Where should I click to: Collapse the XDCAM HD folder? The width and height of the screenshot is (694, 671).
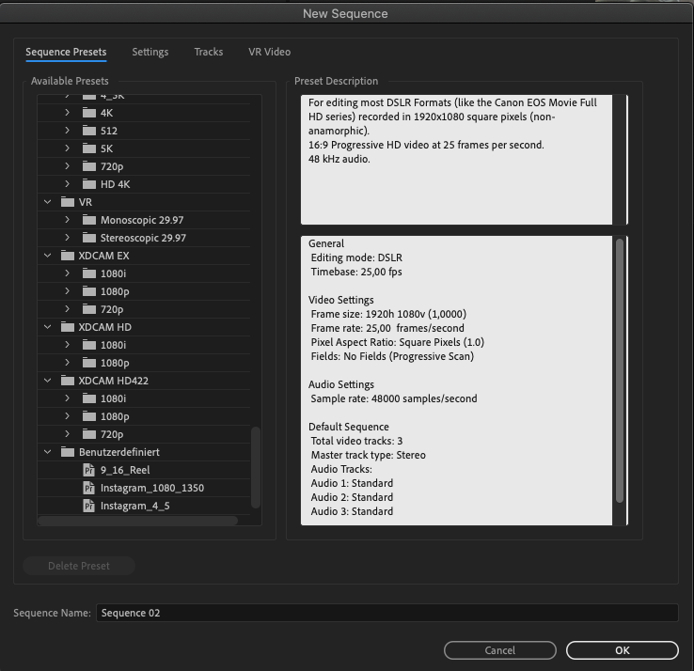click(48, 327)
